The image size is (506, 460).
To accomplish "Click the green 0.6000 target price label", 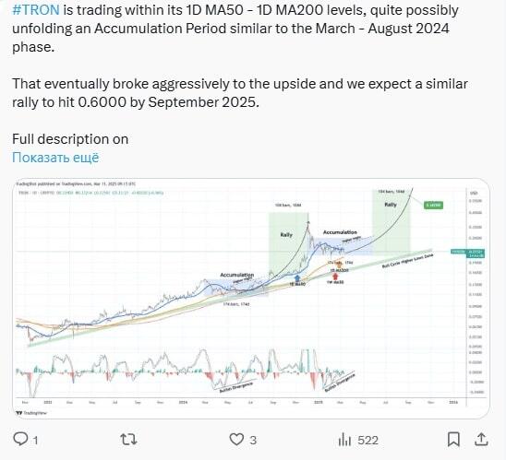I will point(433,206).
